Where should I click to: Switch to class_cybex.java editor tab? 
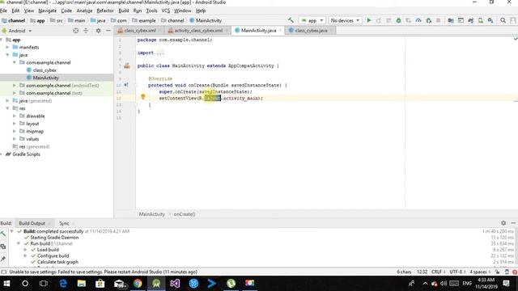tap(311, 31)
